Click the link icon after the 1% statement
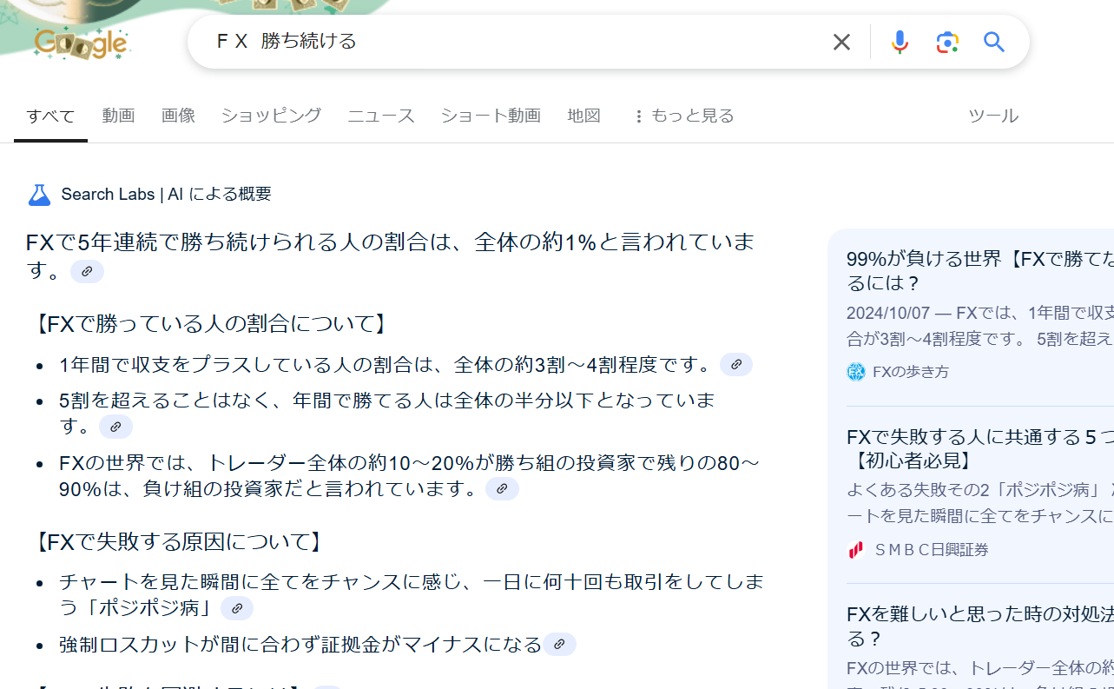The image size is (1114, 689). [86, 271]
